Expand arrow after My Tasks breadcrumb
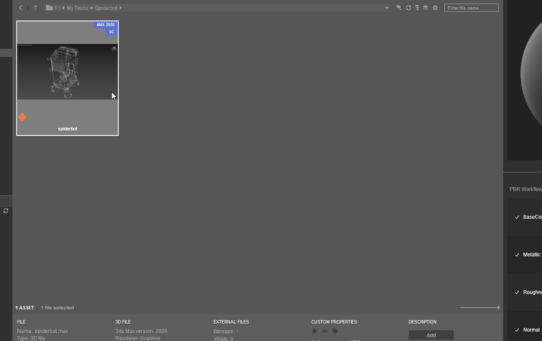The height and width of the screenshot is (341, 542). [x=91, y=8]
